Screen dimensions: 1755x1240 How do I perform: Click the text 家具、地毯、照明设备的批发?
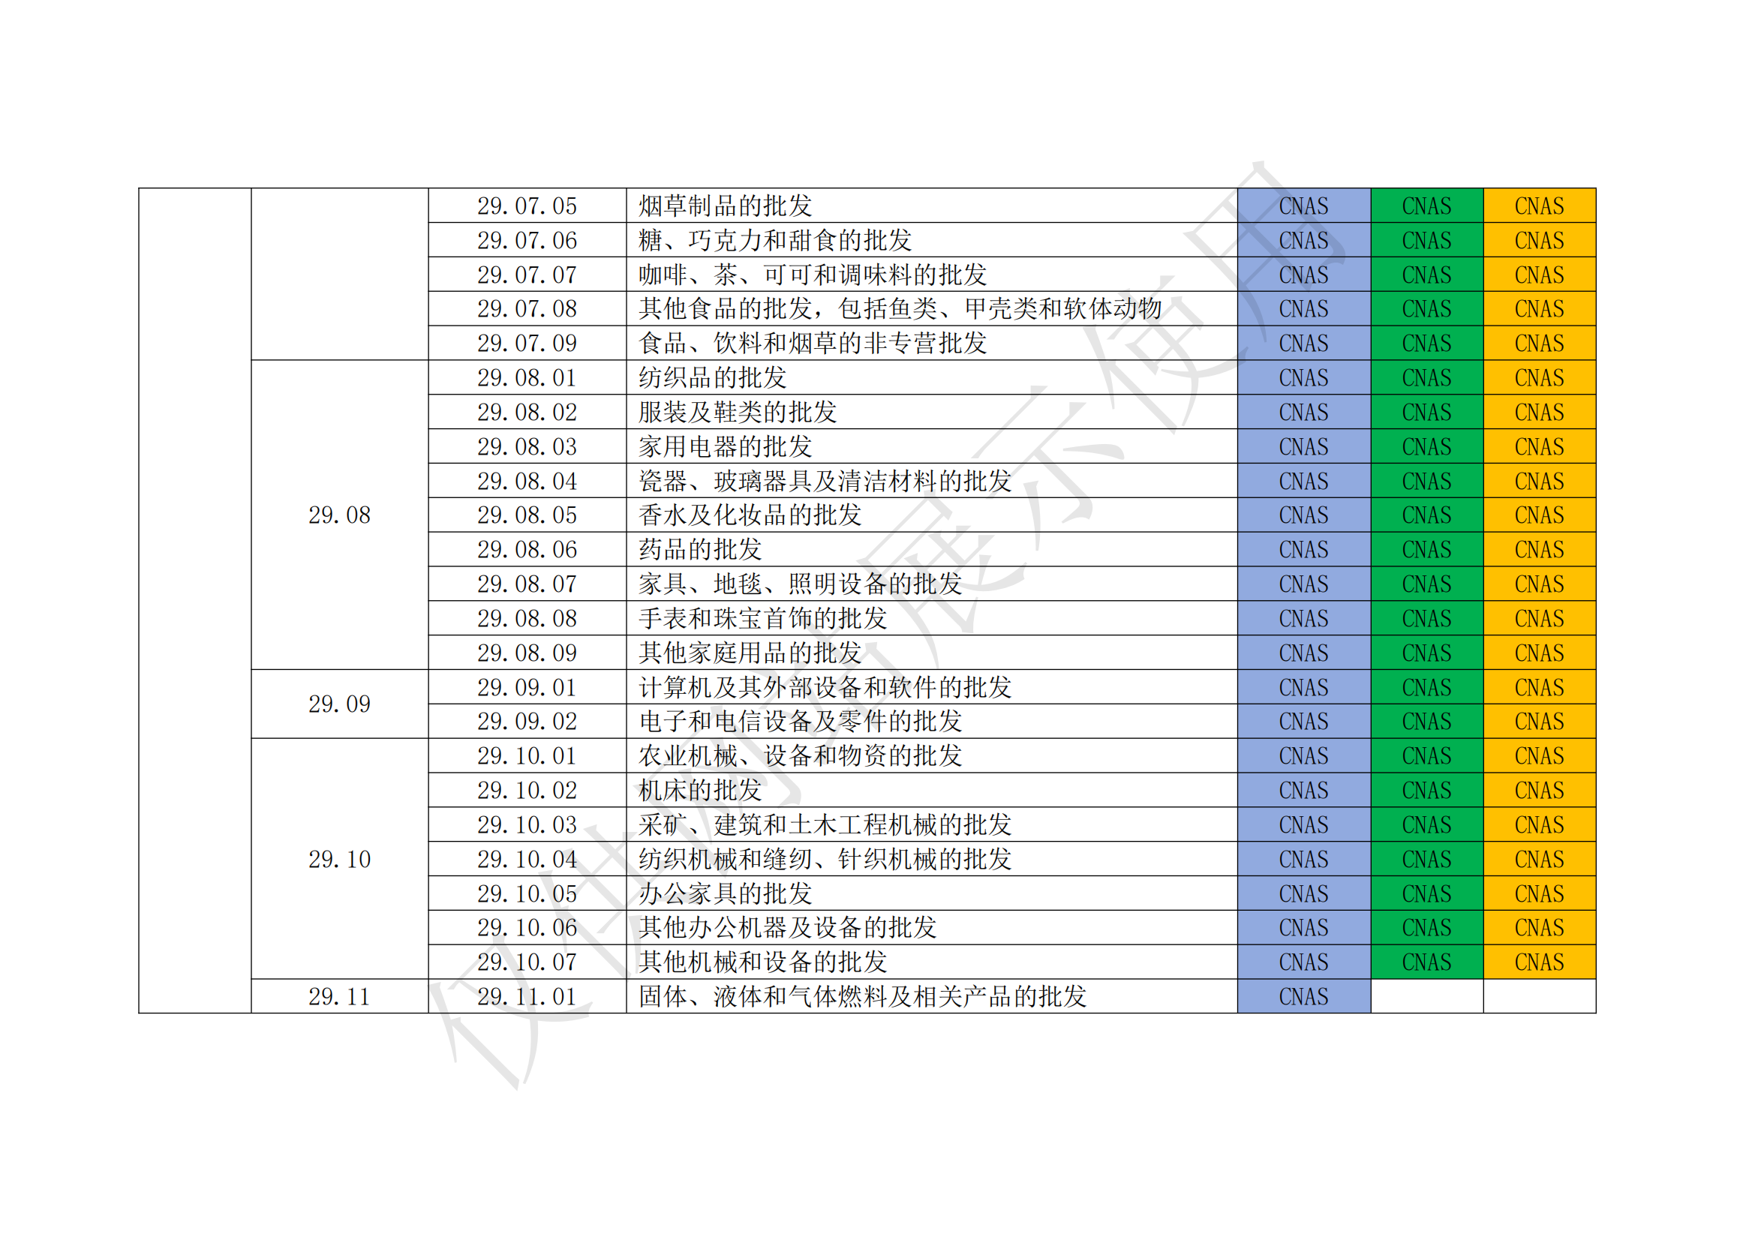(801, 584)
